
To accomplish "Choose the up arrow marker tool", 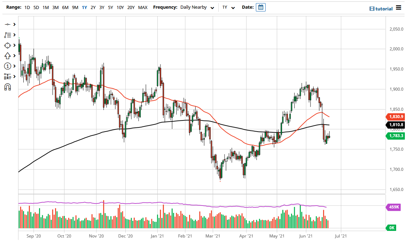I will [8, 56].
